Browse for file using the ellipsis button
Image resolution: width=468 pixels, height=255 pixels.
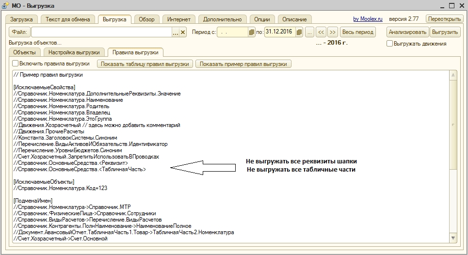coord(176,32)
